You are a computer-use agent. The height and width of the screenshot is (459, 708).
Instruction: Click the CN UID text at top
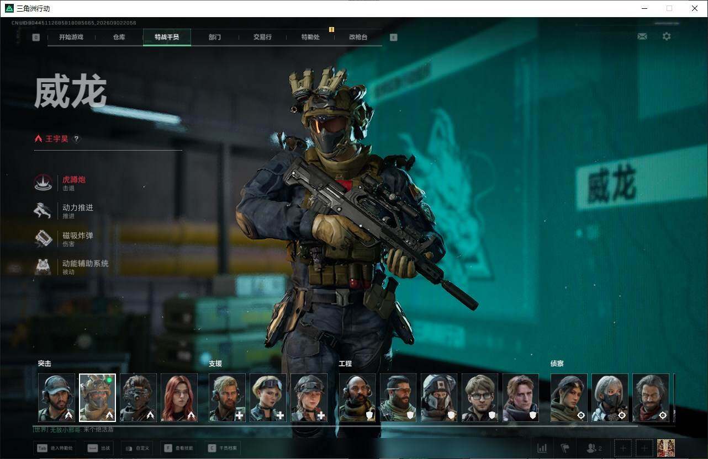click(74, 23)
